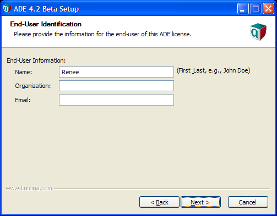This screenshot has height=216, width=277.
Task: Return to previous page with Back
Action: tap(159, 202)
